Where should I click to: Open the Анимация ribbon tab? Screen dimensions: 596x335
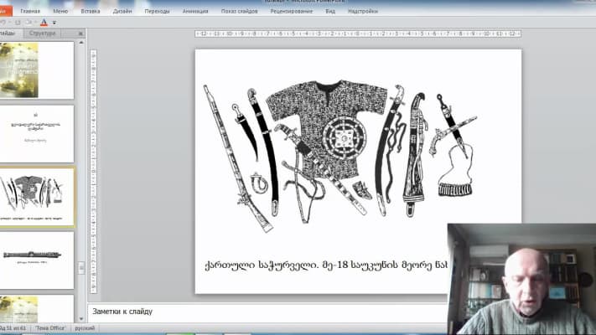pos(195,12)
